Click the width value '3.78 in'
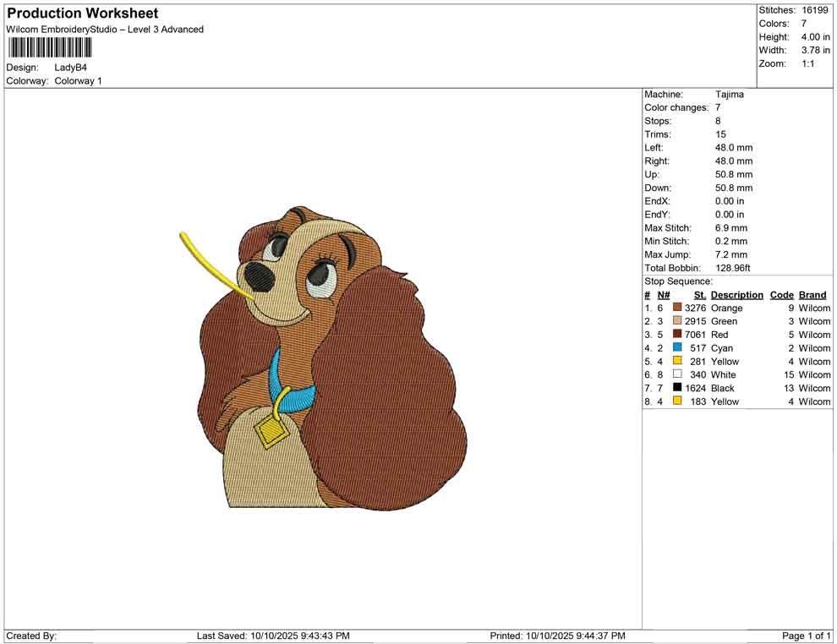837x644 pixels. click(815, 50)
